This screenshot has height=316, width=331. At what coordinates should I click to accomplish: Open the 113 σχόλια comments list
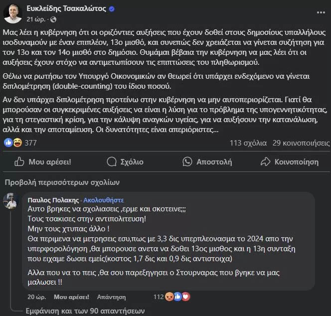(248, 143)
